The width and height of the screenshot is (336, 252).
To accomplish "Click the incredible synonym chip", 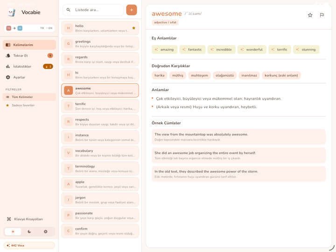I will pyautogui.click(x=221, y=49).
